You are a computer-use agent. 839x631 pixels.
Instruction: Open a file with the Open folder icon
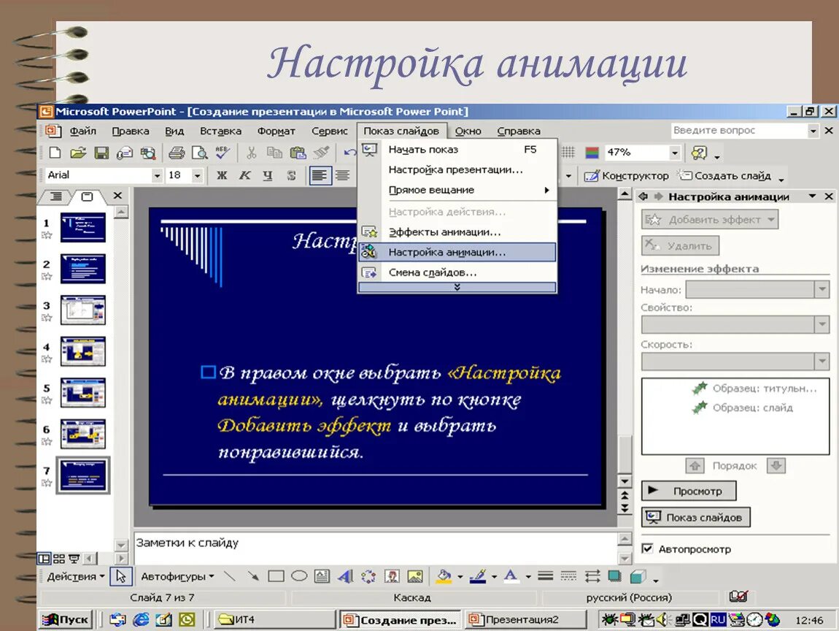point(78,153)
